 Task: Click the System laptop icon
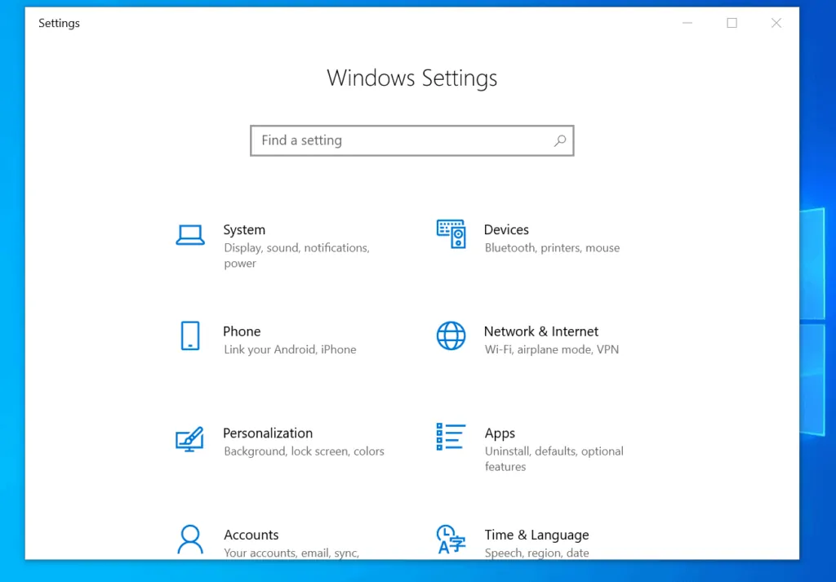pos(190,233)
